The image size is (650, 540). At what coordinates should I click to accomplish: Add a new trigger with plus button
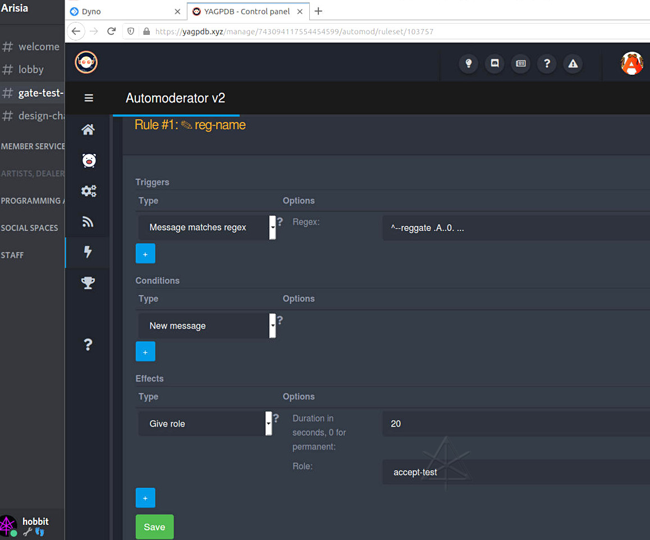(145, 254)
